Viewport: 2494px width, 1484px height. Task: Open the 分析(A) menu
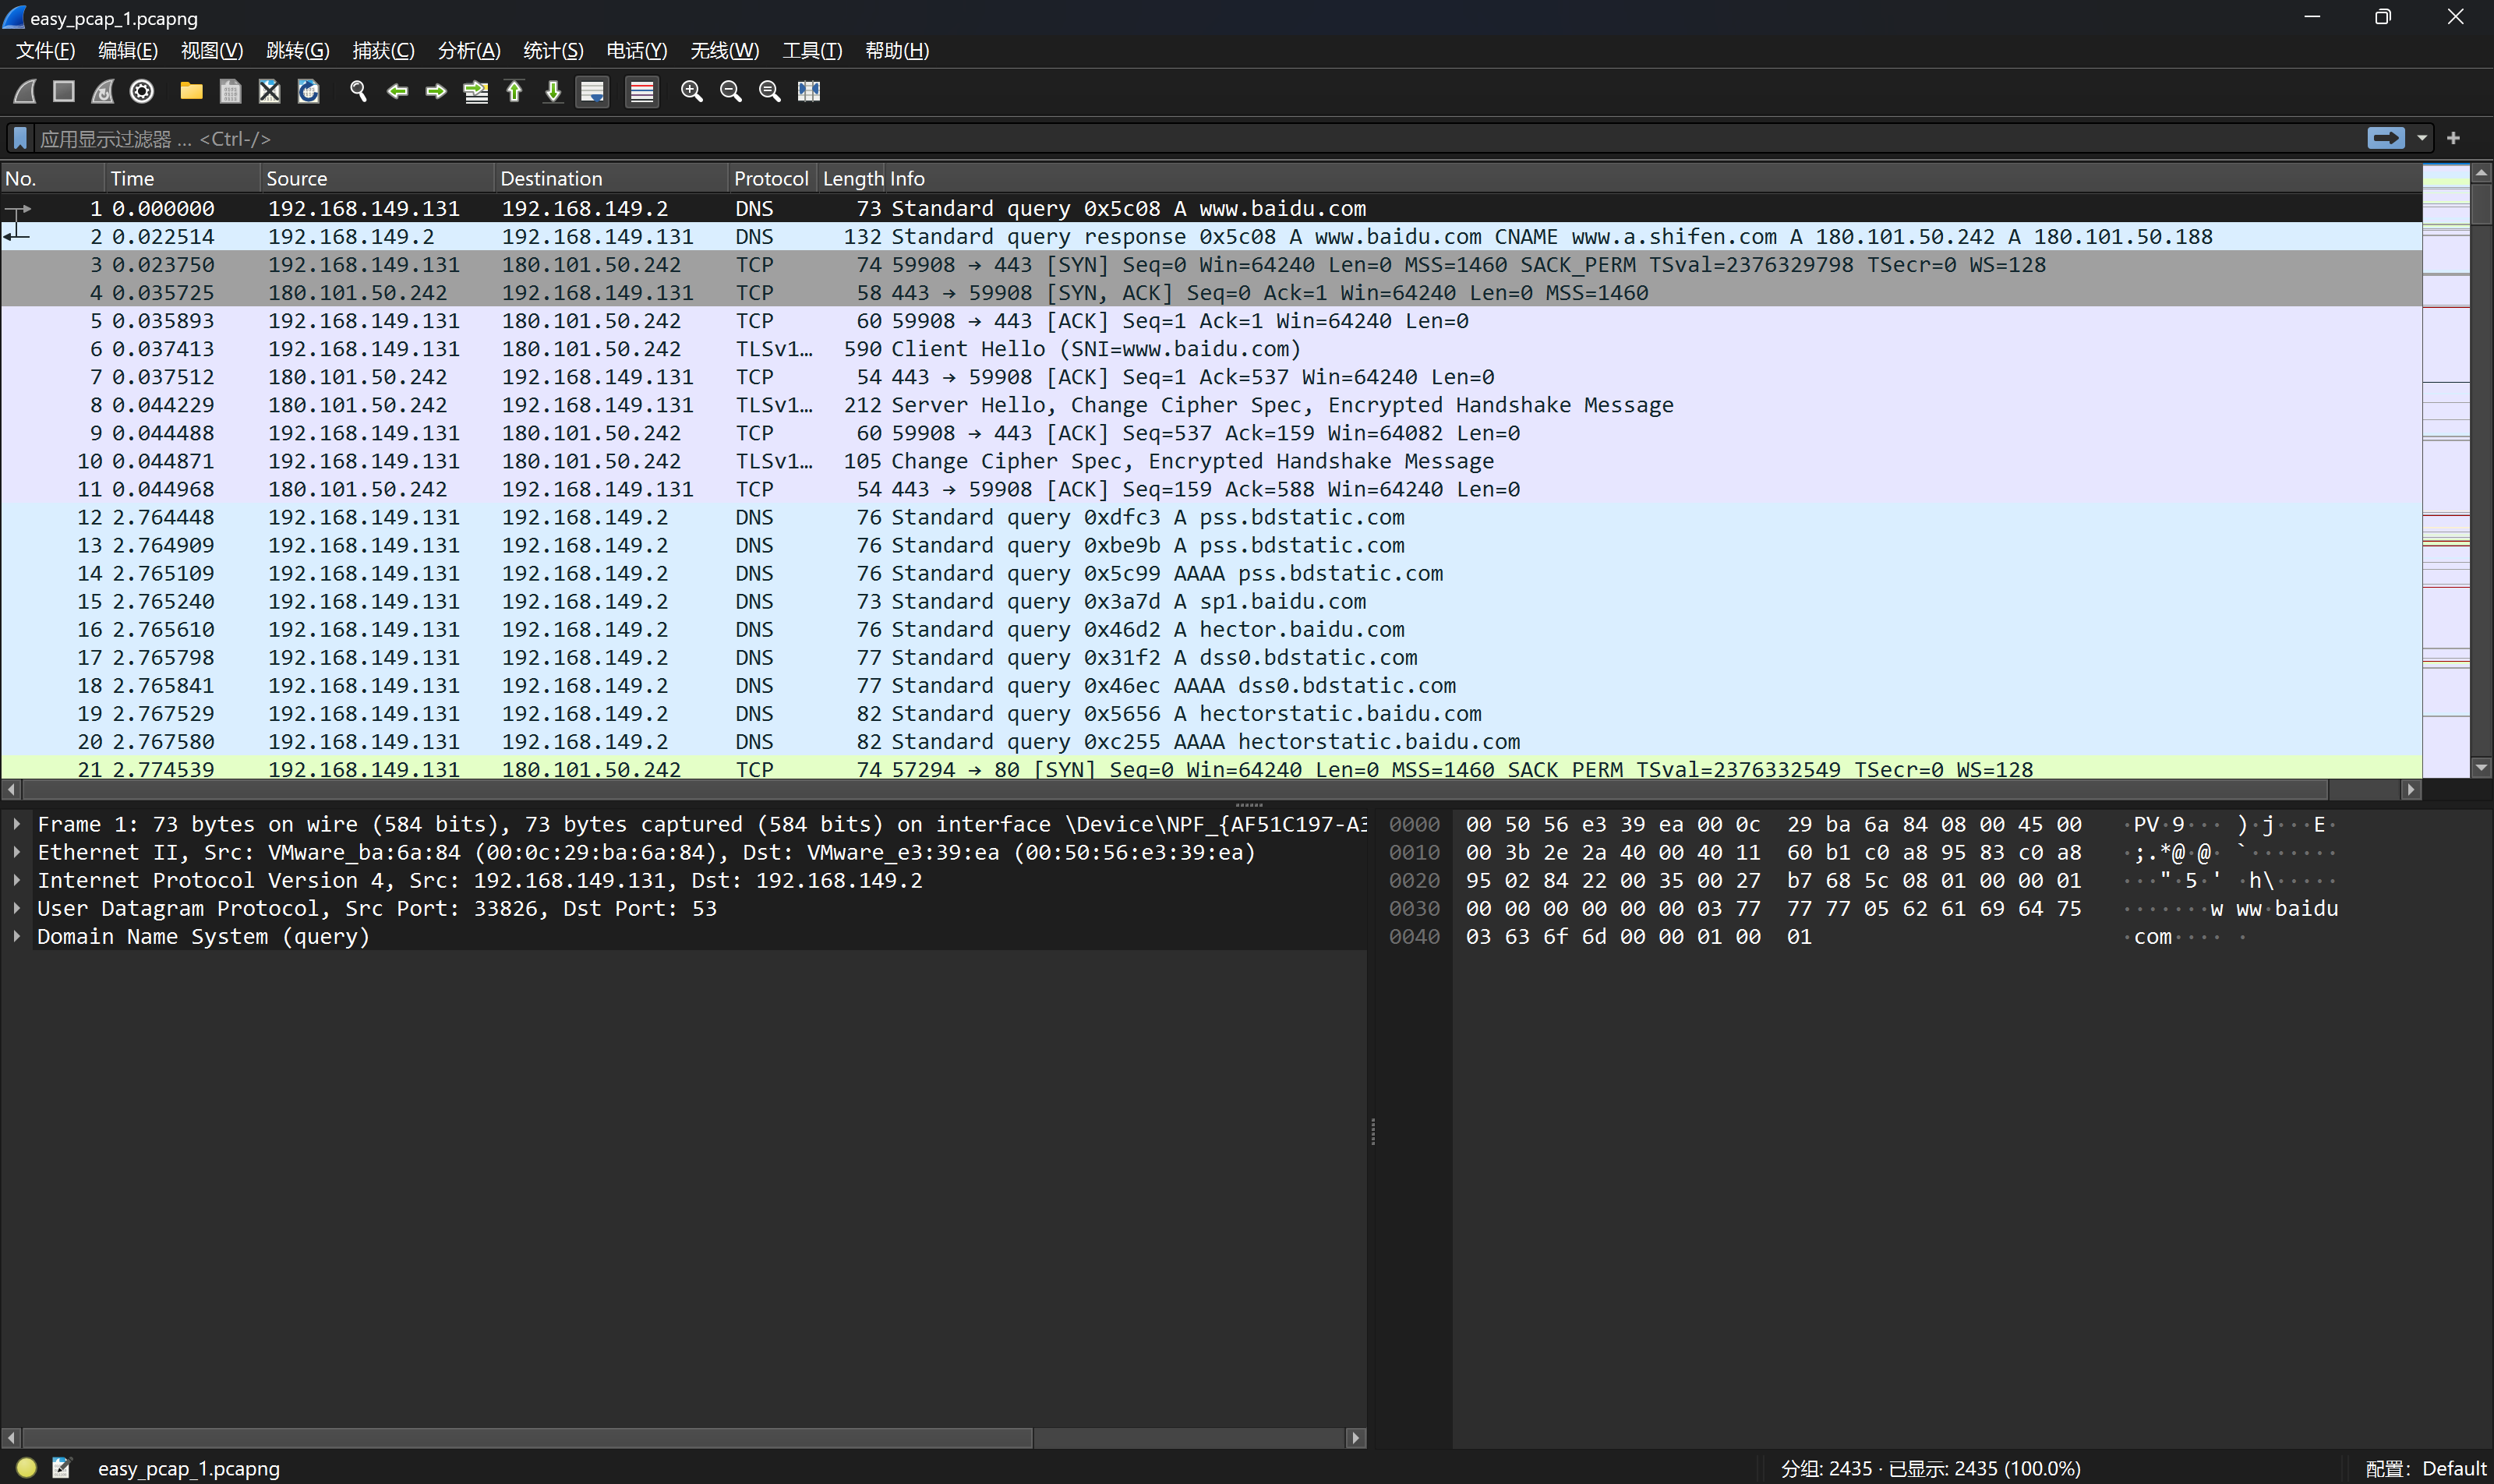pos(469,50)
